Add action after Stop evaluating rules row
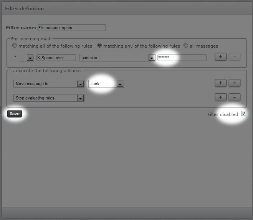 click(220, 98)
